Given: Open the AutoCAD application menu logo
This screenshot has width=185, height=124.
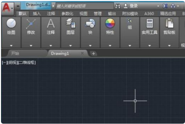Looking at the screenshot, I should pyautogui.click(x=8, y=8).
